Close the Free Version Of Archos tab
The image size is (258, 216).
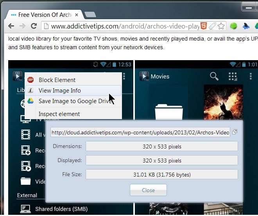click(76, 15)
